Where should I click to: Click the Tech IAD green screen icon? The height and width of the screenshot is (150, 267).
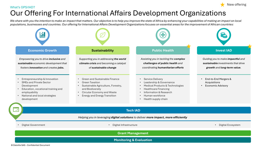point(16,110)
